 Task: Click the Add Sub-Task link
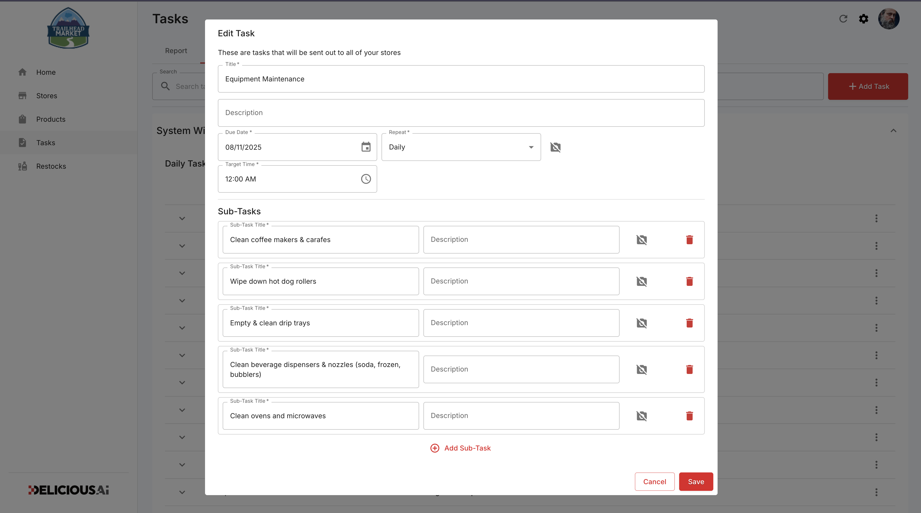pyautogui.click(x=460, y=448)
